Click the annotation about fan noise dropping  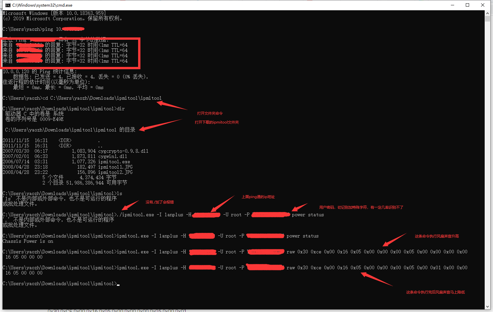[435, 292]
